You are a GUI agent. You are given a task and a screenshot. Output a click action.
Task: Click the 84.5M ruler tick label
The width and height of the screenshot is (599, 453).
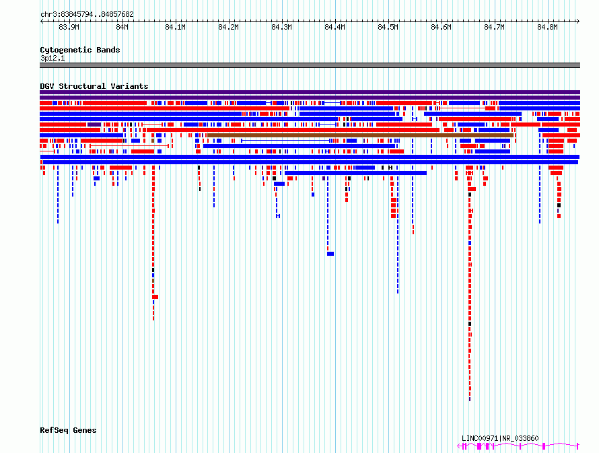[388, 27]
